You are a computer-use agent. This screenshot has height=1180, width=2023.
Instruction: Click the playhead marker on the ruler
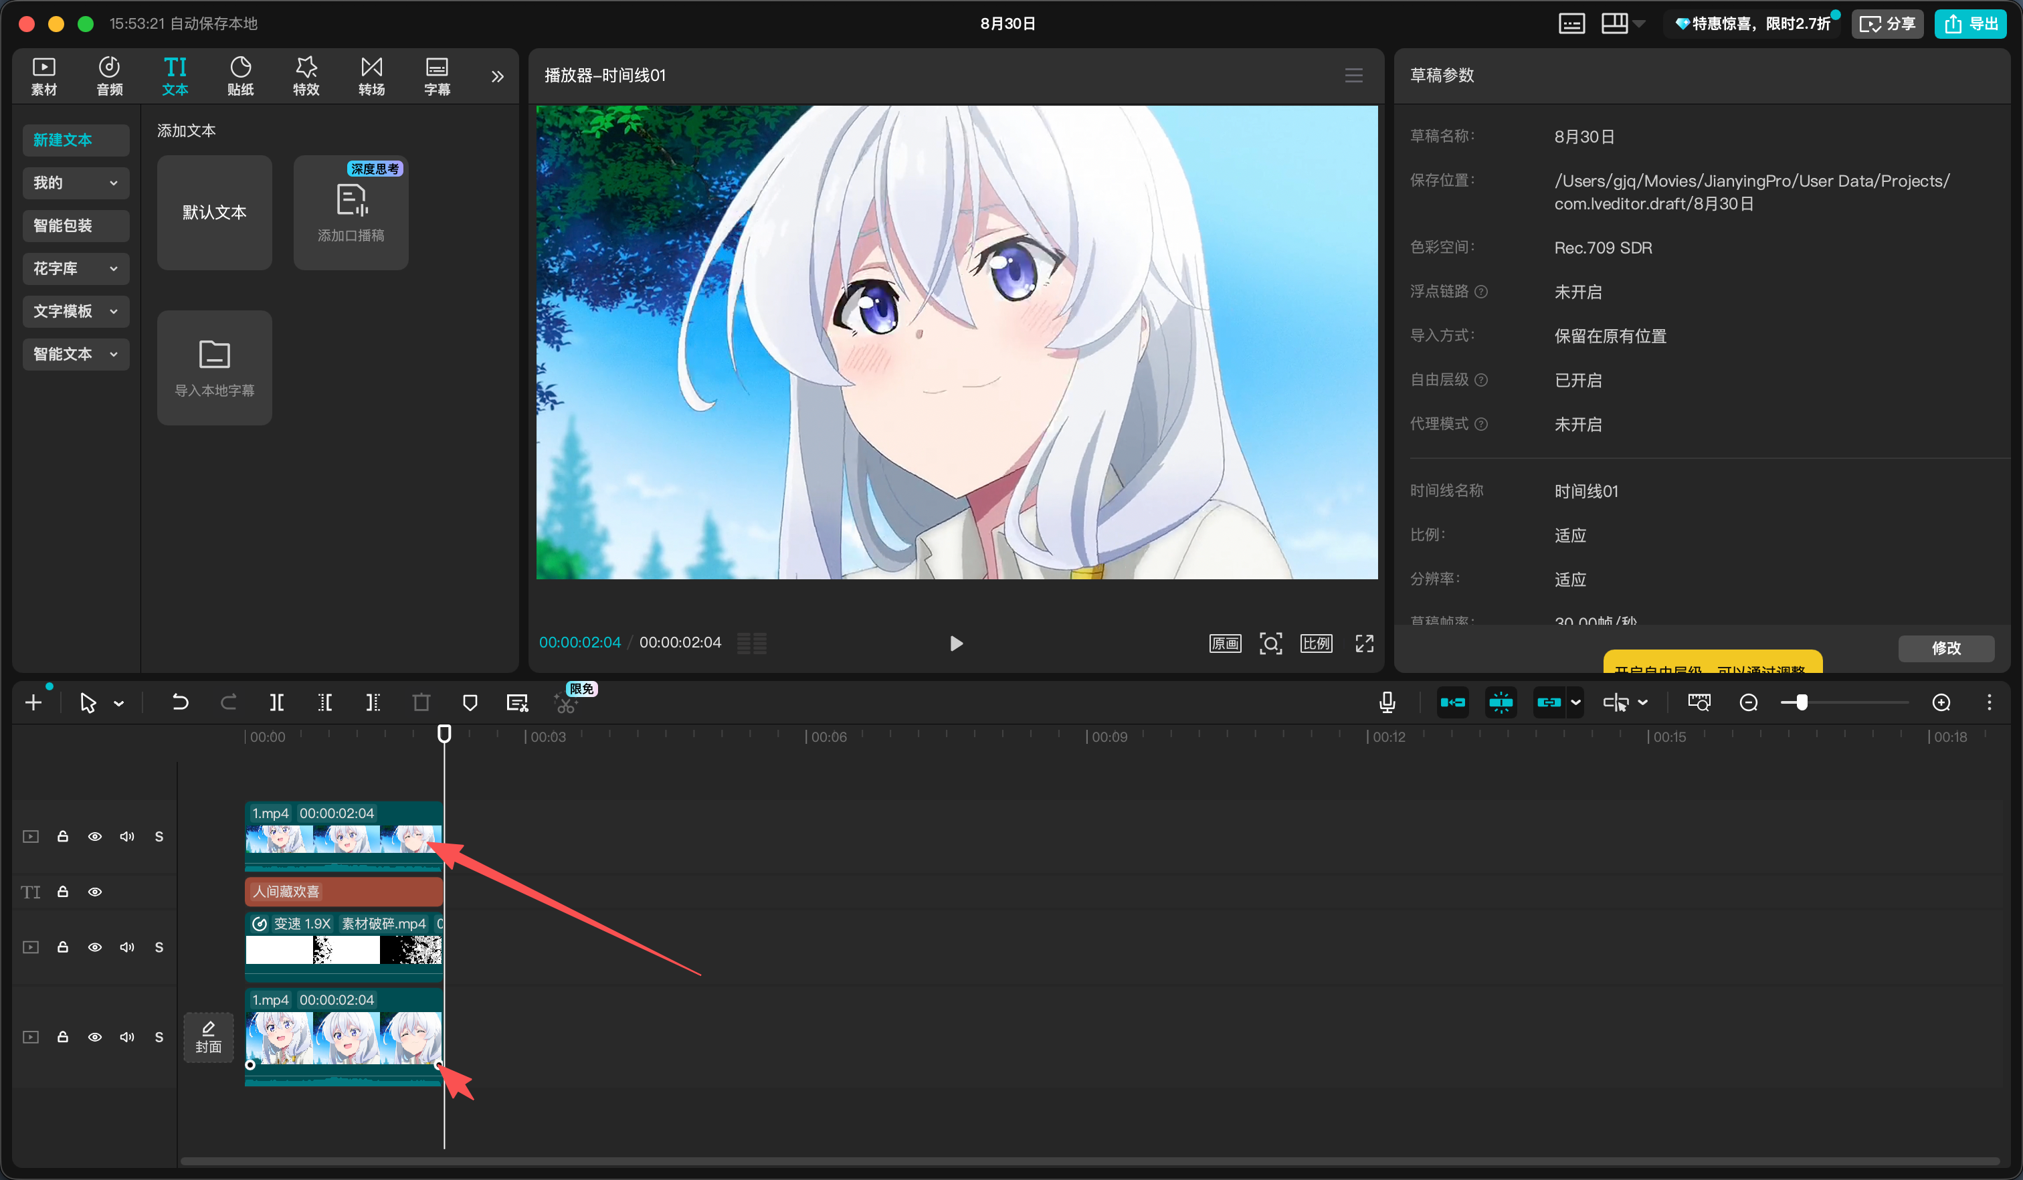(444, 734)
